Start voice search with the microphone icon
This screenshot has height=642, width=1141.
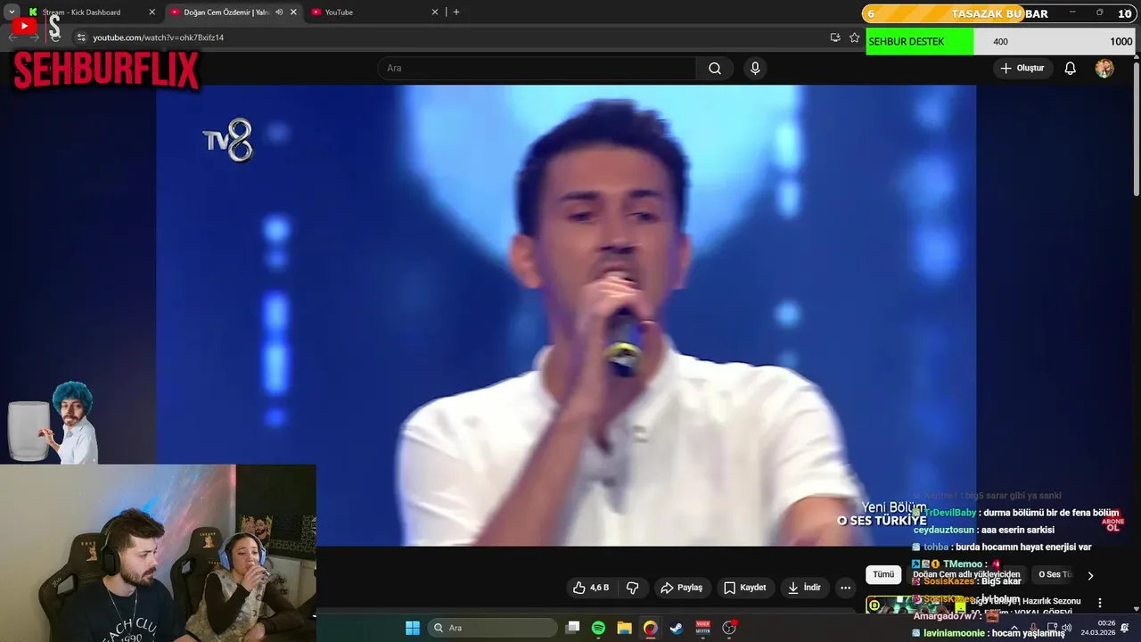755,69
